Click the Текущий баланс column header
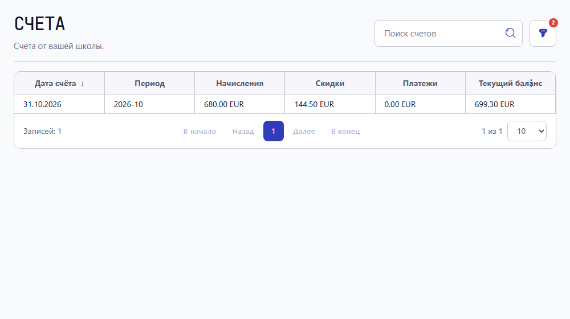Viewport: 570px width, 319px height. point(510,83)
